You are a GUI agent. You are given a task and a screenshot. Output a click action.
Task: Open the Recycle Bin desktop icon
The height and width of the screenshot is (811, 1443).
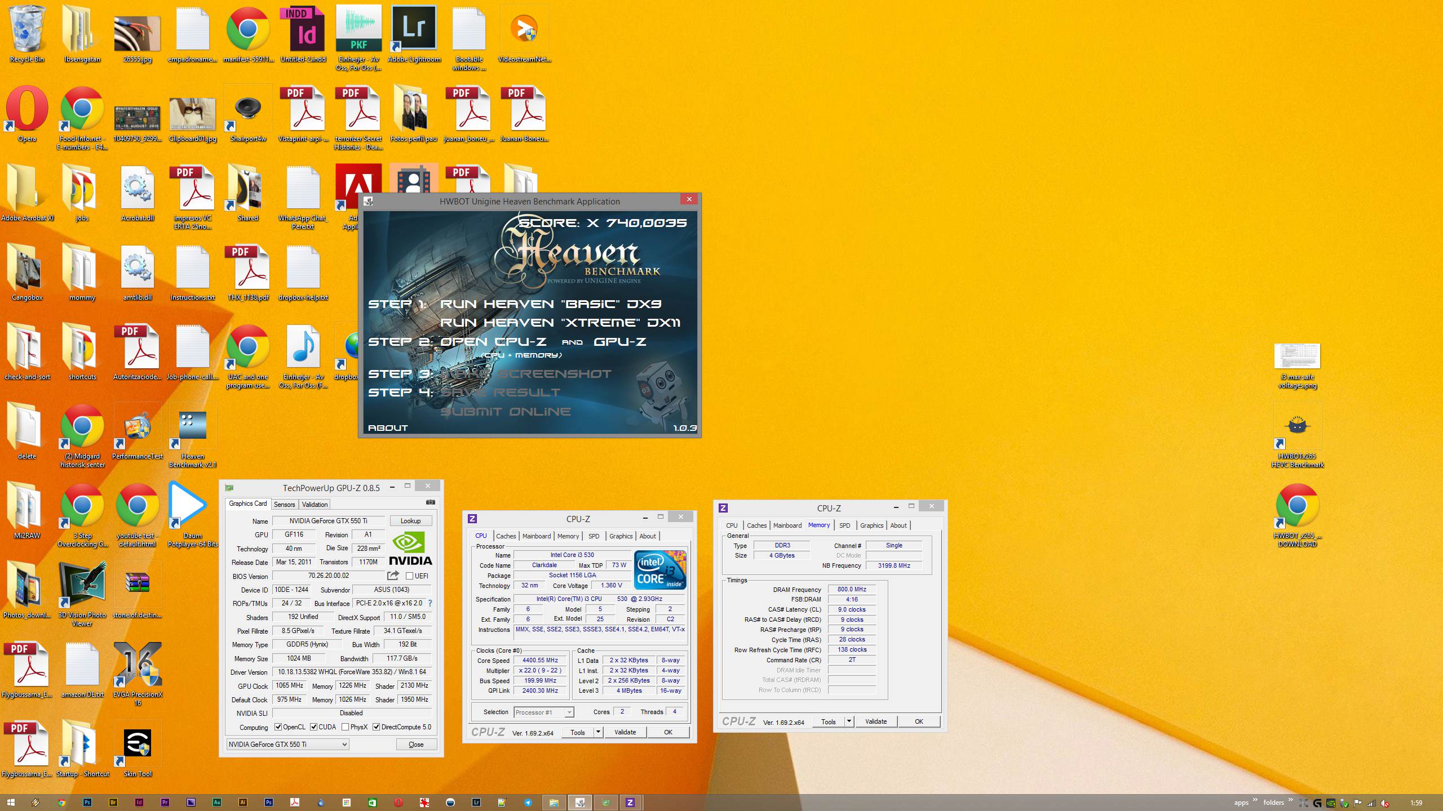click(x=26, y=34)
